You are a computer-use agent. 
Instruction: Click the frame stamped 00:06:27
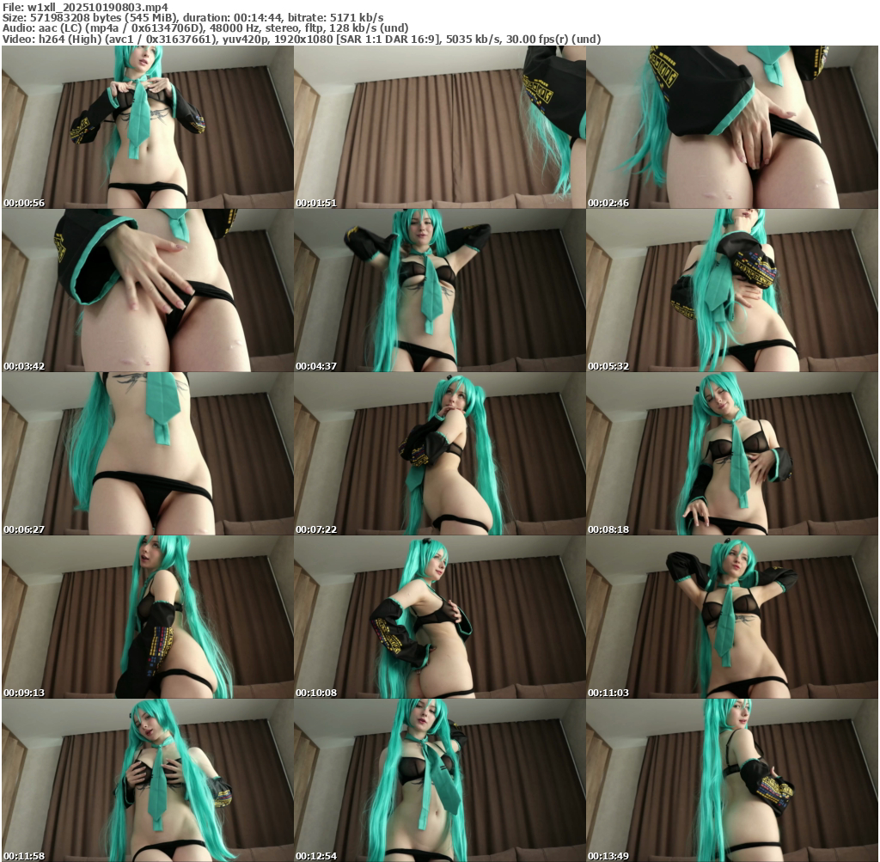[x=147, y=454]
